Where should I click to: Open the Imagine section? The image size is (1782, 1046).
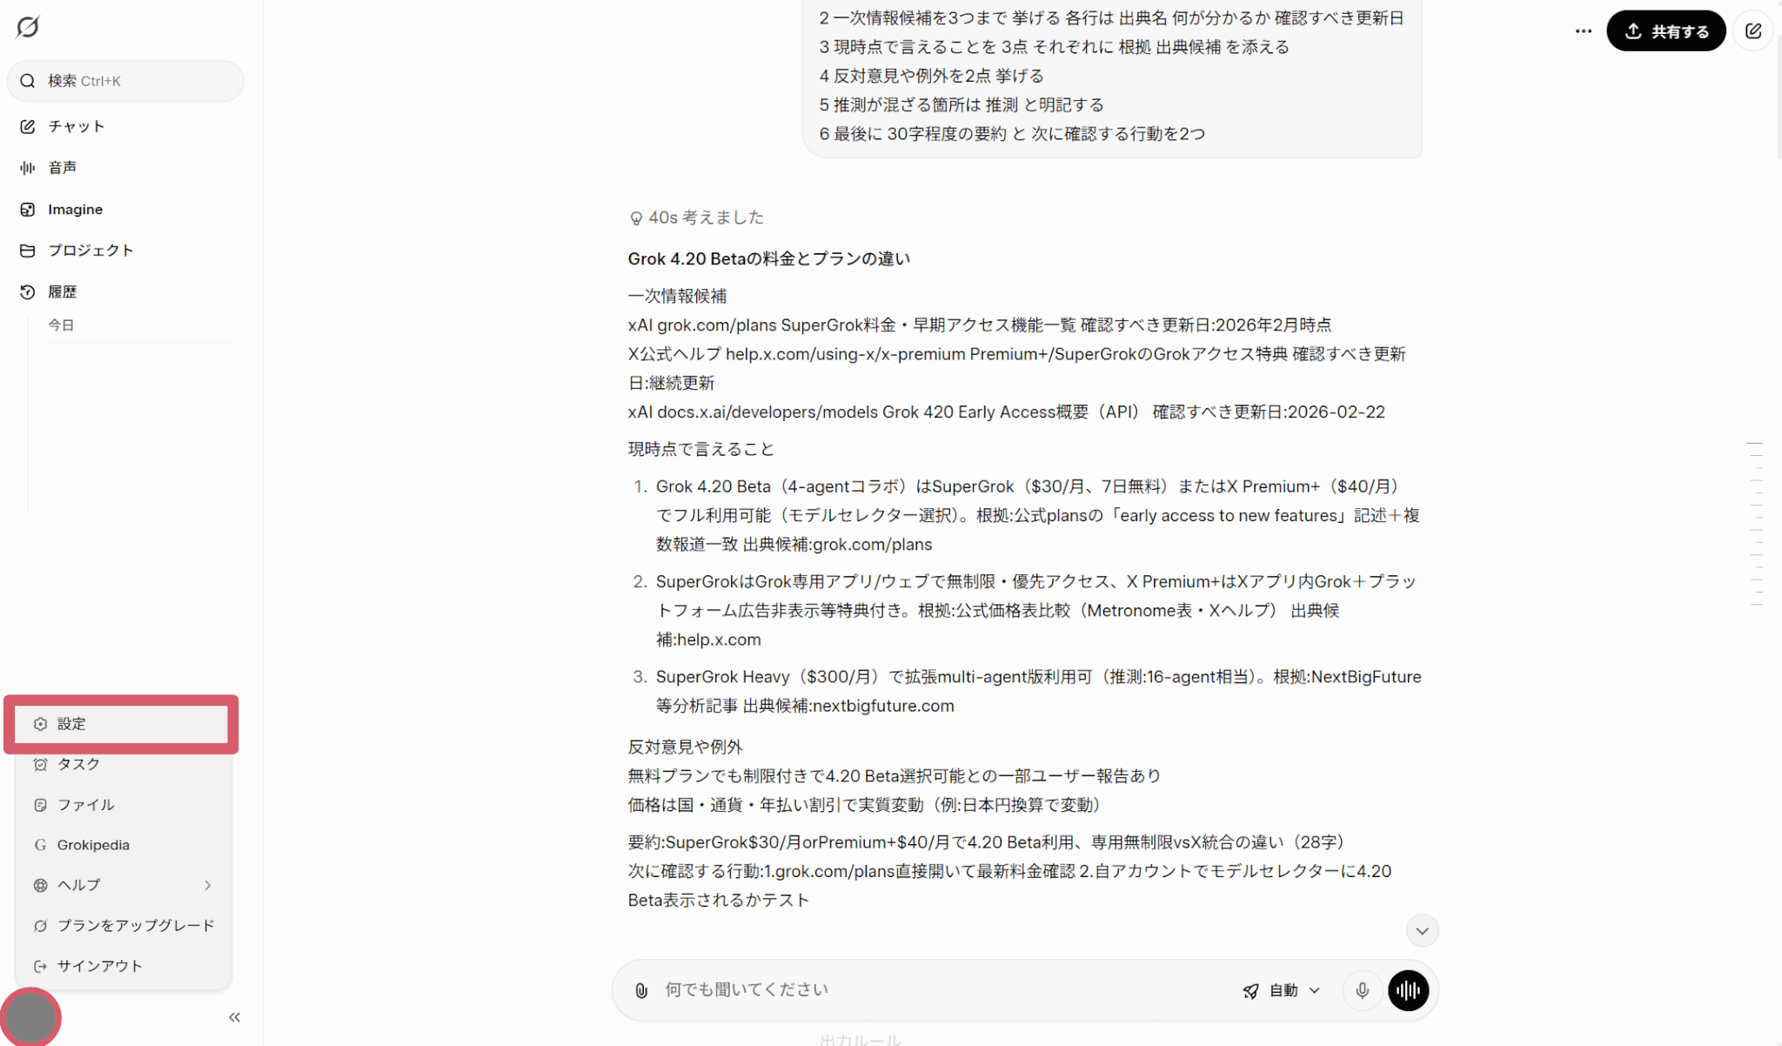pos(74,209)
